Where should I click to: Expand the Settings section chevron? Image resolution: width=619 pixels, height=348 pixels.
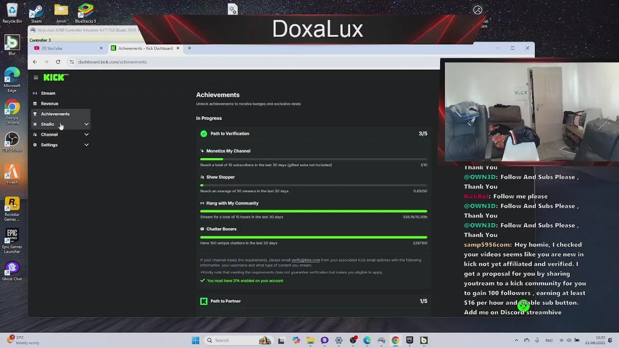point(87,145)
